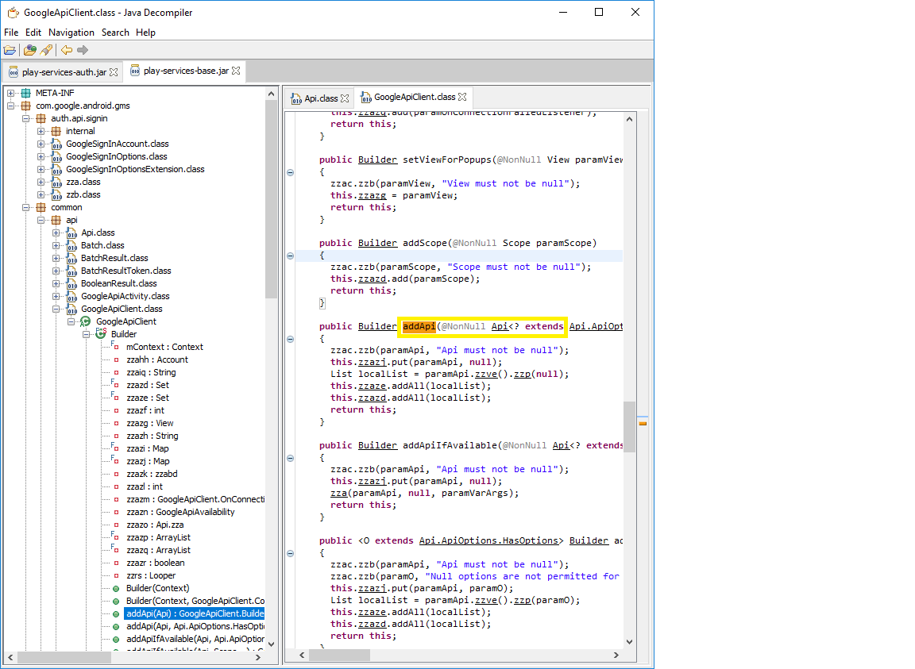Follow the zzve() method link in addApi
The image size is (915, 669).
[486, 375]
